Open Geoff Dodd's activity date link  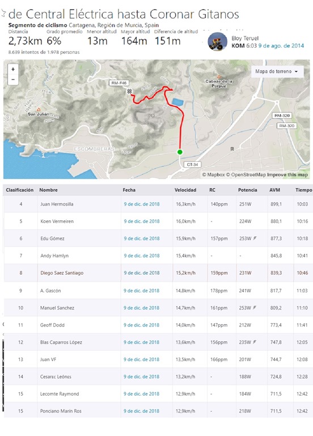coord(141,325)
